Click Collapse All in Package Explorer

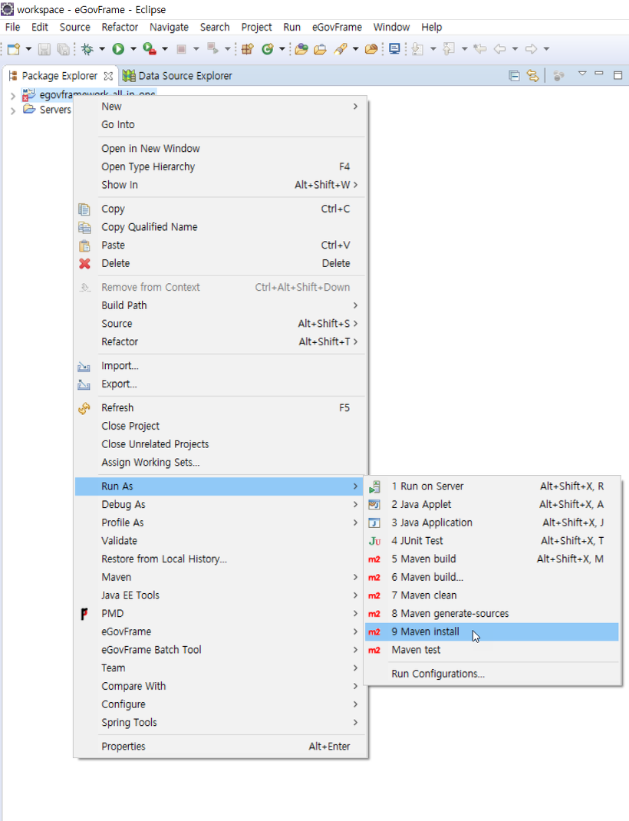pyautogui.click(x=514, y=76)
